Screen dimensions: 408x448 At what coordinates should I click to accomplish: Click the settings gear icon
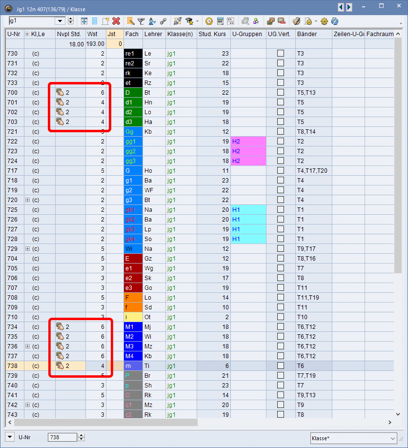tap(324, 21)
